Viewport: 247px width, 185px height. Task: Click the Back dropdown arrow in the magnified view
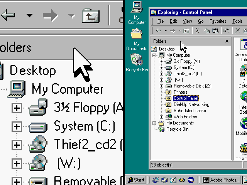tap(29, 15)
